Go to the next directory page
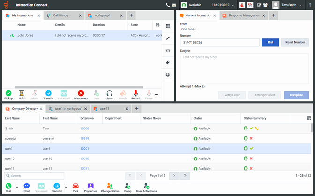315x196 pixels. pyautogui.click(x=174, y=175)
